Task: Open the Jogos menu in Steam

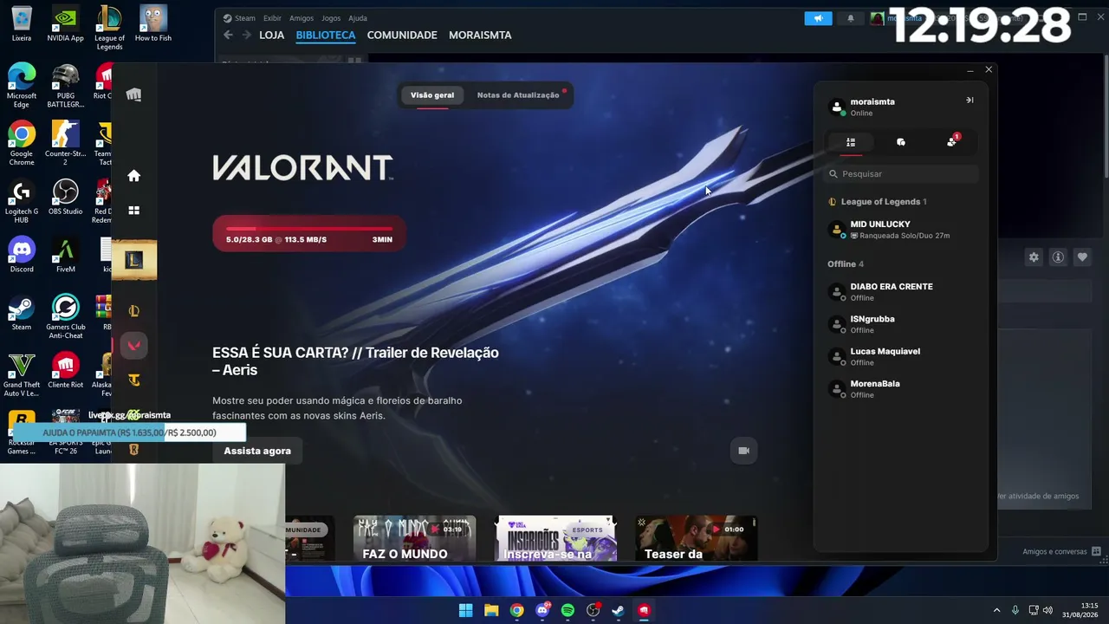Action: click(331, 18)
